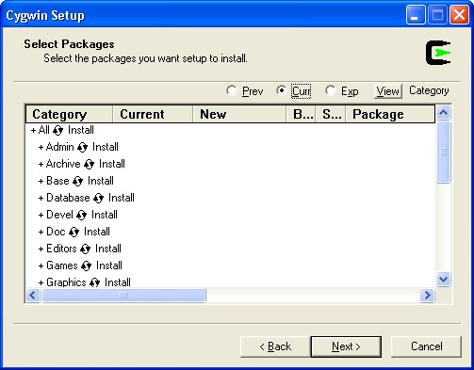Go back with the Back button

click(275, 346)
